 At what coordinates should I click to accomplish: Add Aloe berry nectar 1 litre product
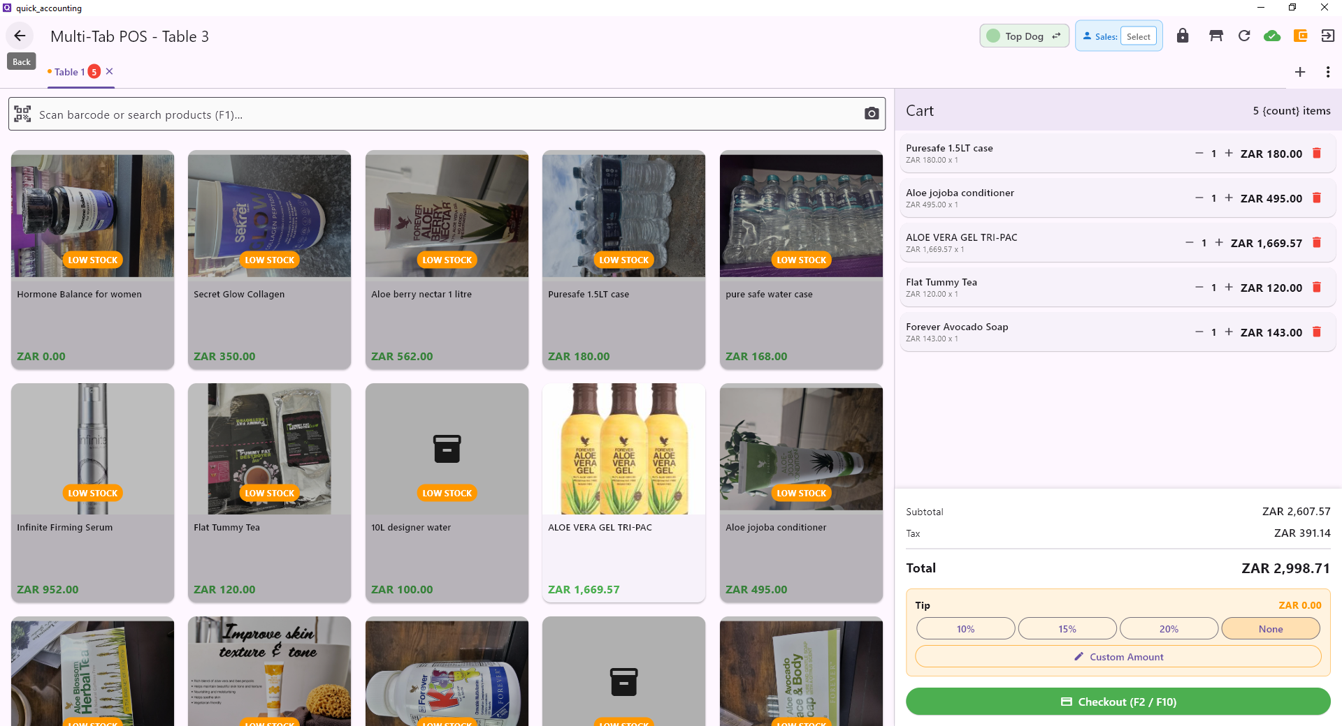point(447,260)
